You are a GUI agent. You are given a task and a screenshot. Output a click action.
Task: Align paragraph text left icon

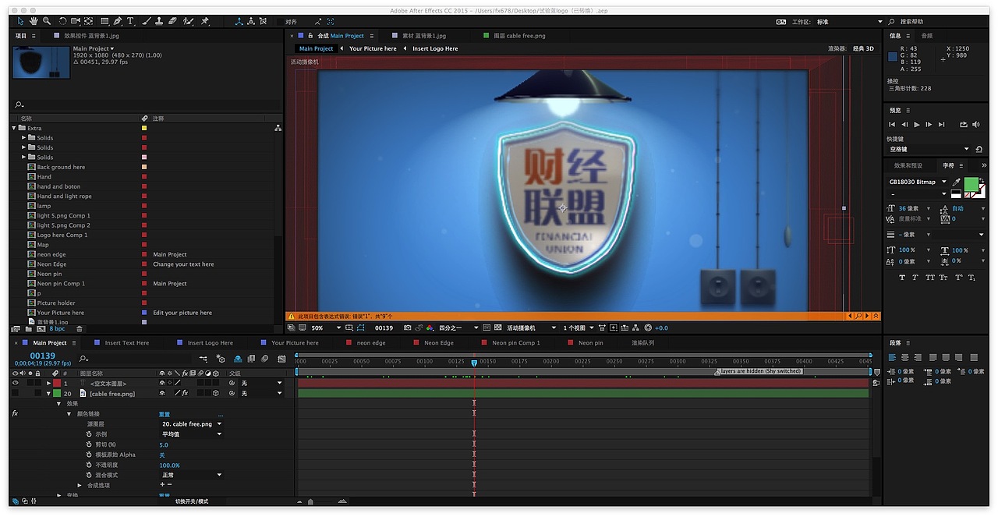pyautogui.click(x=891, y=358)
